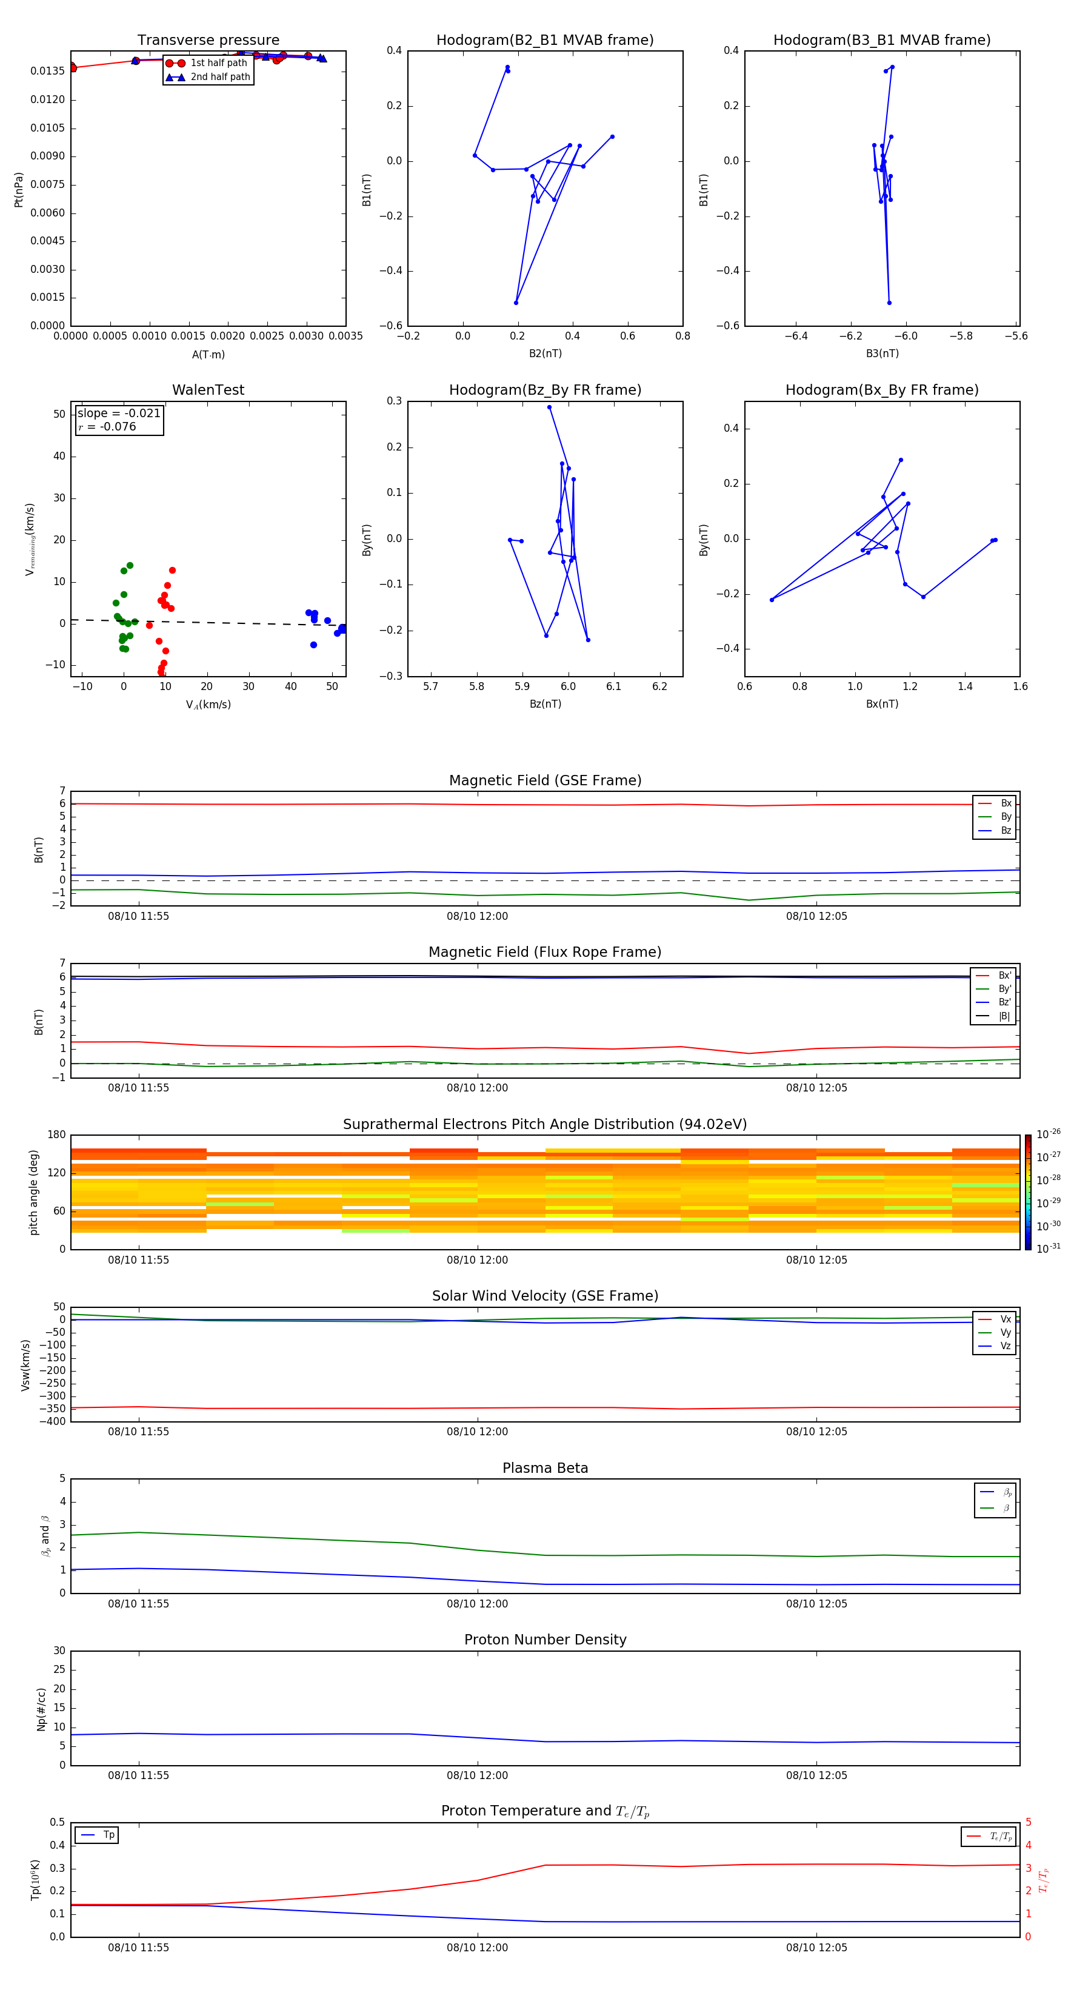Image resolution: width=1091 pixels, height=2001 pixels.
Task: Click the 'Np(#/cc)' y-axis label
Action: pos(41,1709)
